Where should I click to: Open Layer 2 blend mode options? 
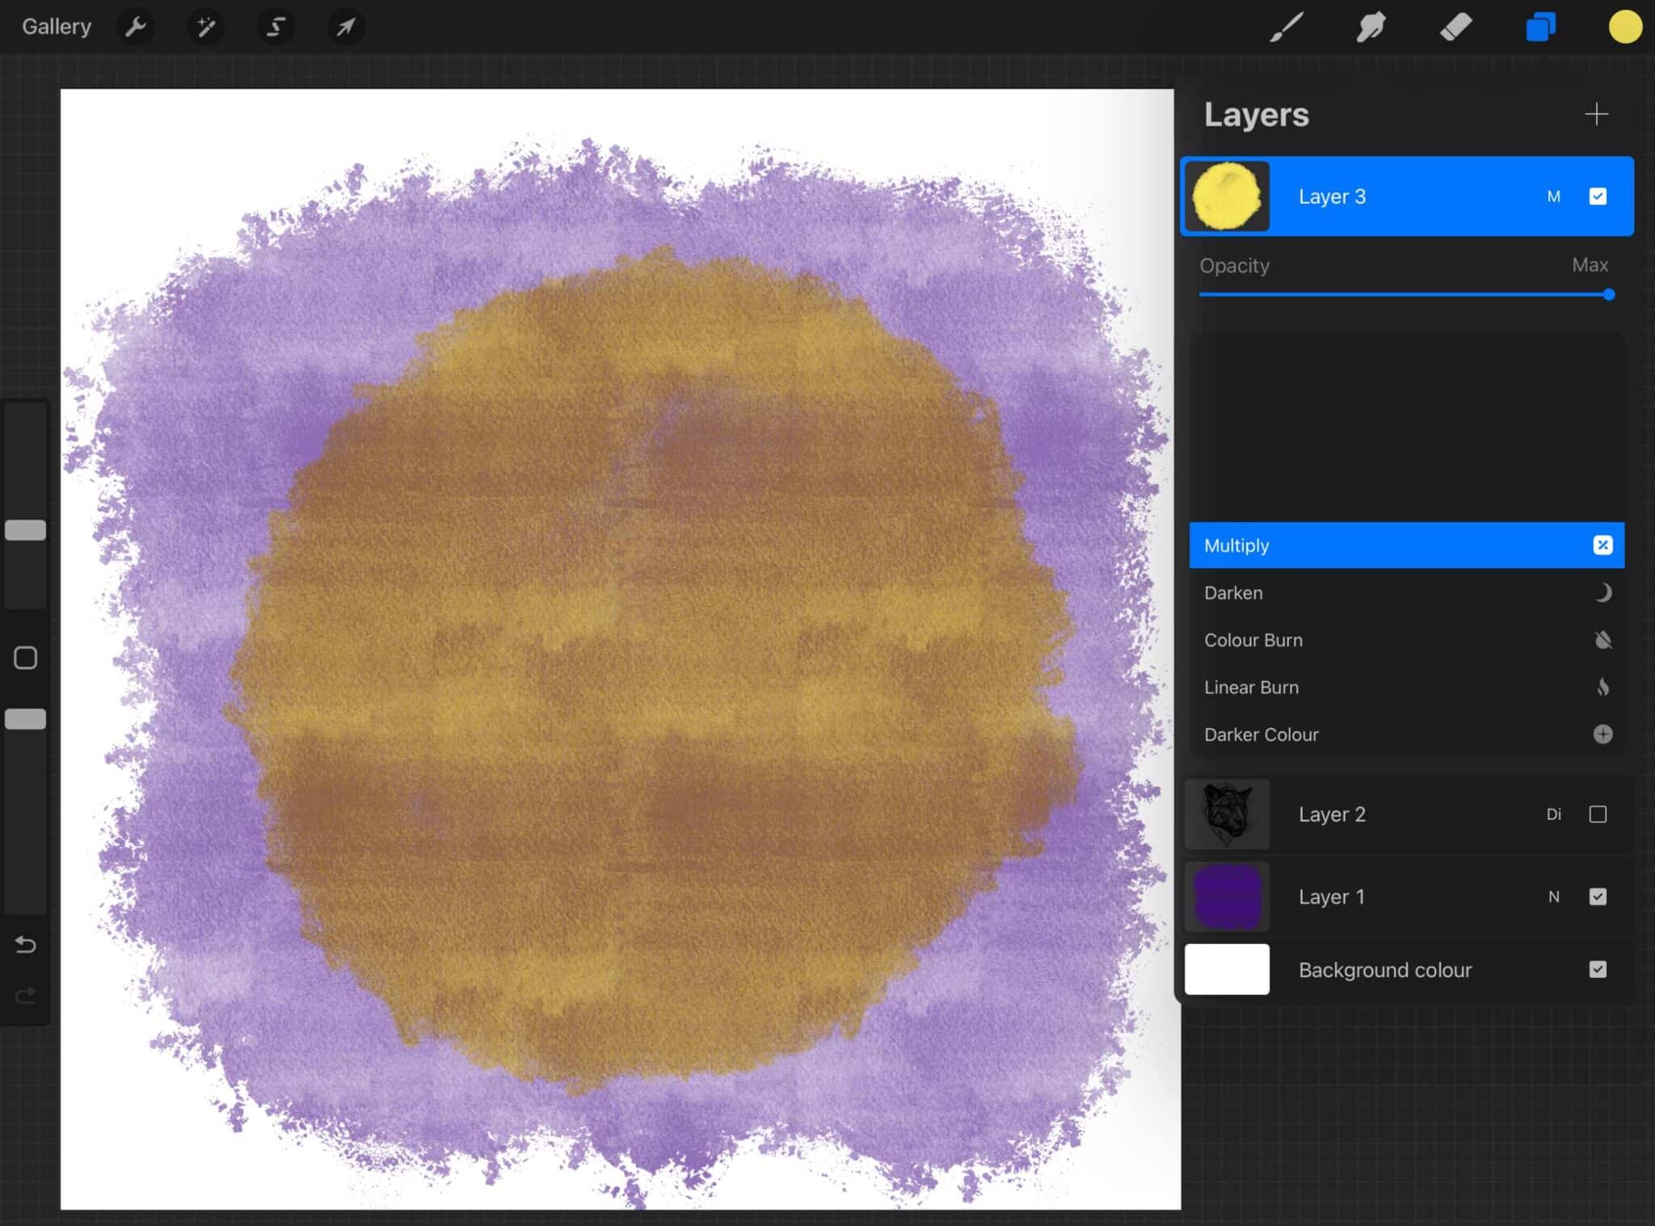coord(1553,814)
